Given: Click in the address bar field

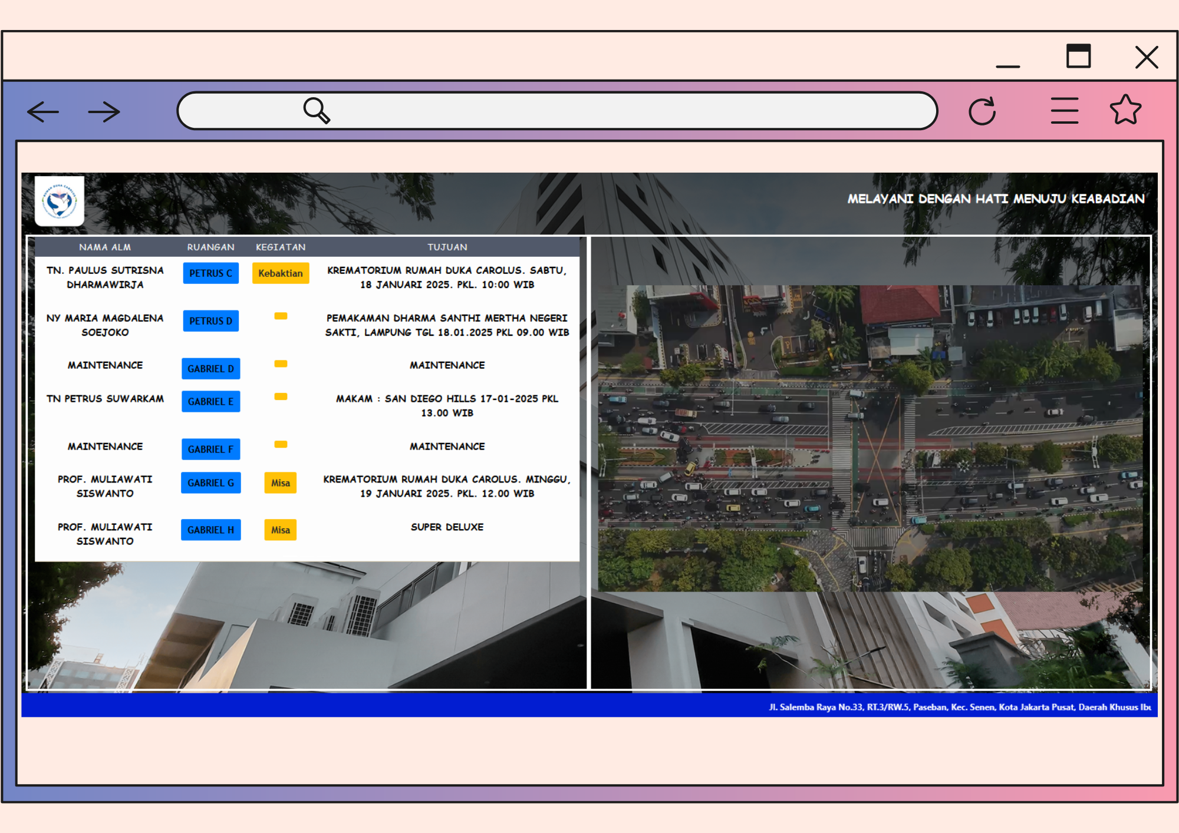Looking at the screenshot, I should (589, 111).
